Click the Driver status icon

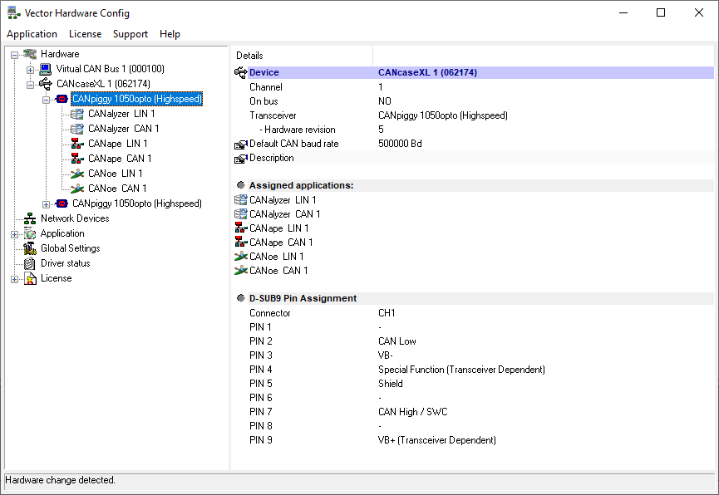30,263
